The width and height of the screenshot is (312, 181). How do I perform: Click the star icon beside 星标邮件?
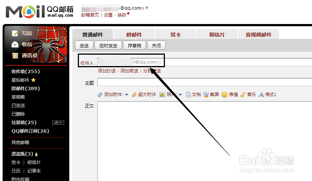33,80
